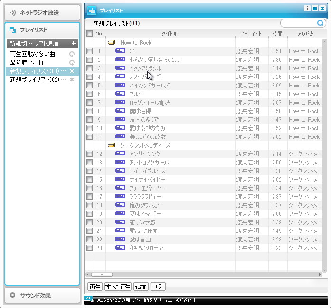Image resolution: width=331 pixels, height=308 pixels.
Task: Toggle the select-all checkbox in header
Action: 89,33
